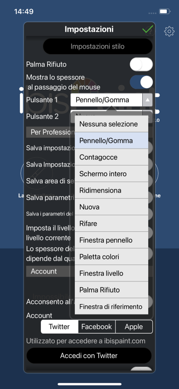Select Ridimensiona from the dropdown
This screenshot has width=179, height=389.
(x=111, y=190)
